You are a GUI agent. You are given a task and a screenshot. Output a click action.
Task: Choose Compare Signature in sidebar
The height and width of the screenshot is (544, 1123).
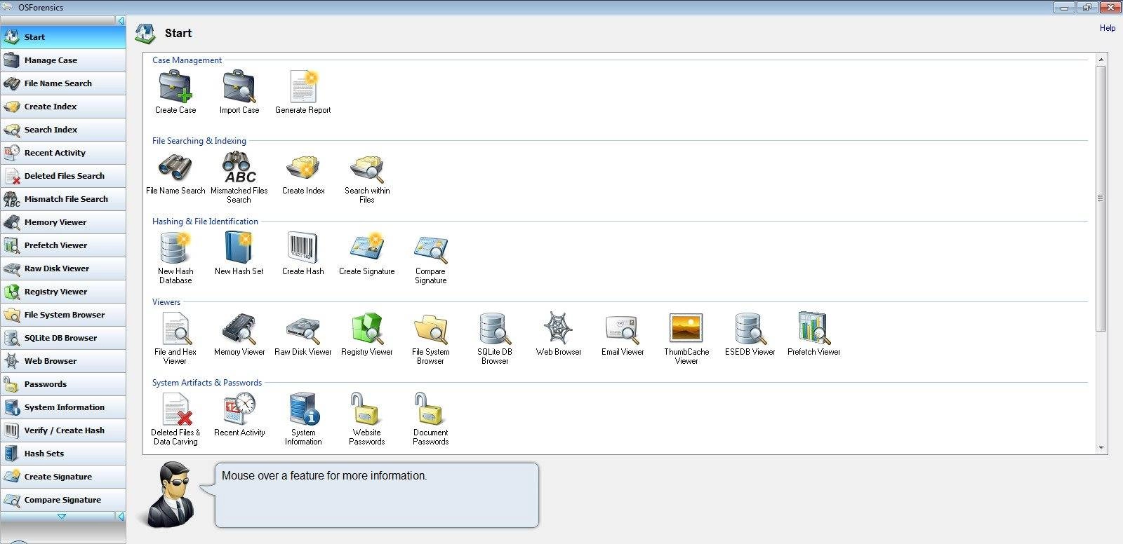(x=63, y=500)
